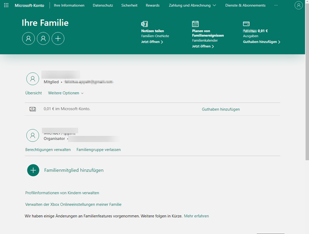
Task: Open the more menu ellipsis in navigation
Action: 276,5
